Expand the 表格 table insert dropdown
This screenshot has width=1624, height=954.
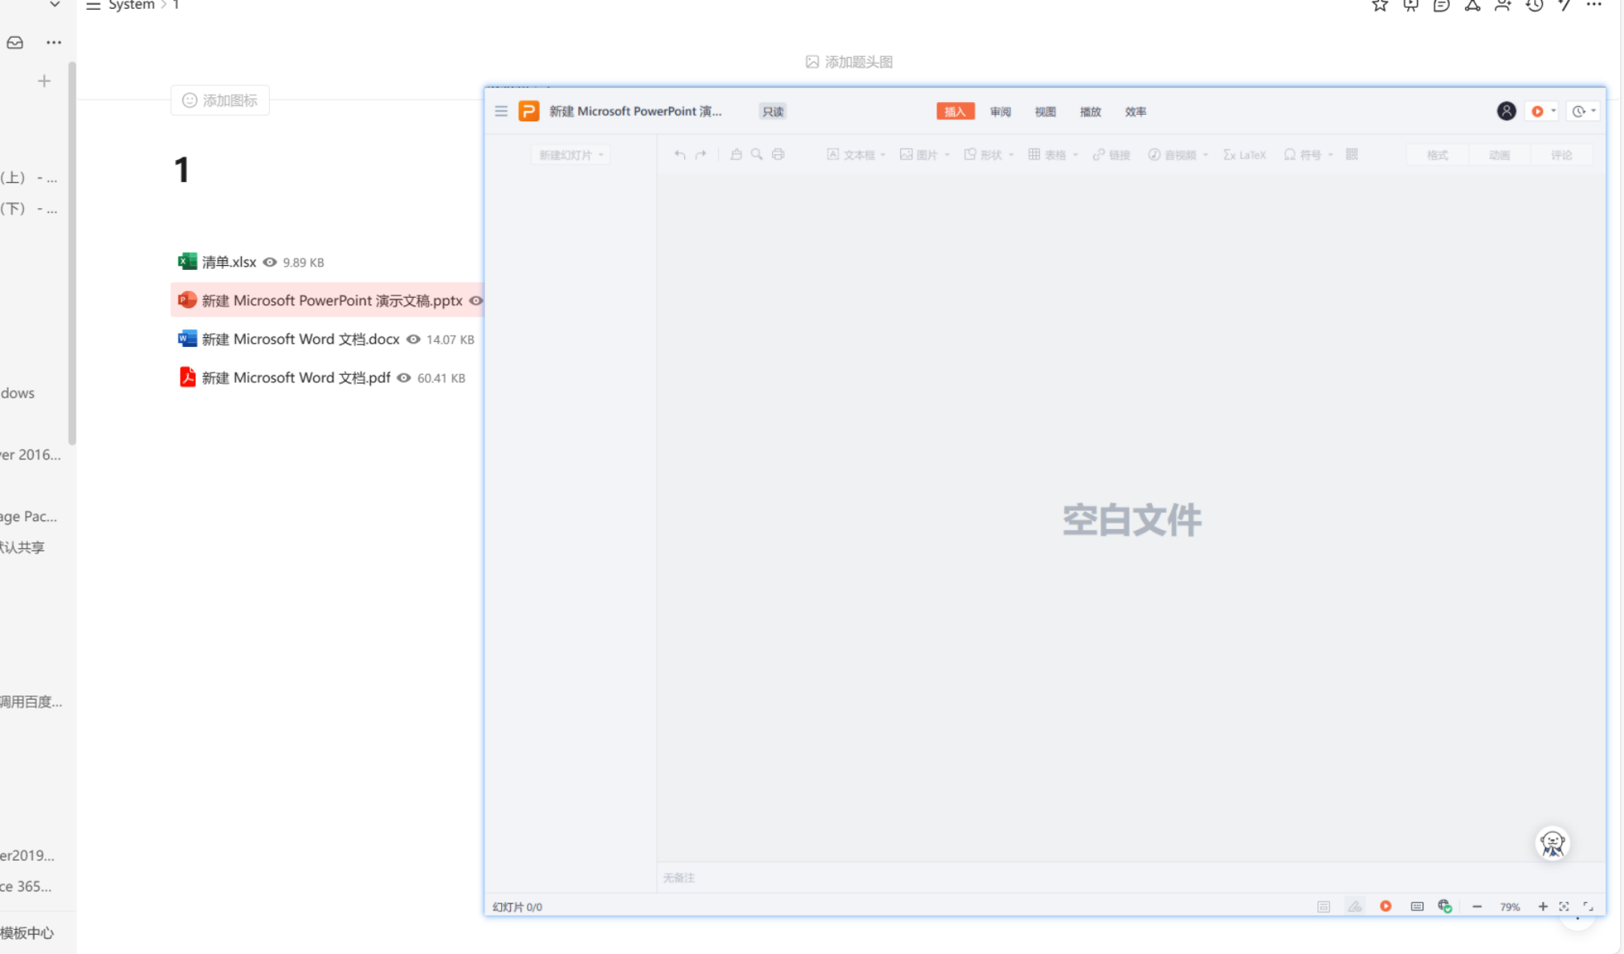(x=1075, y=154)
